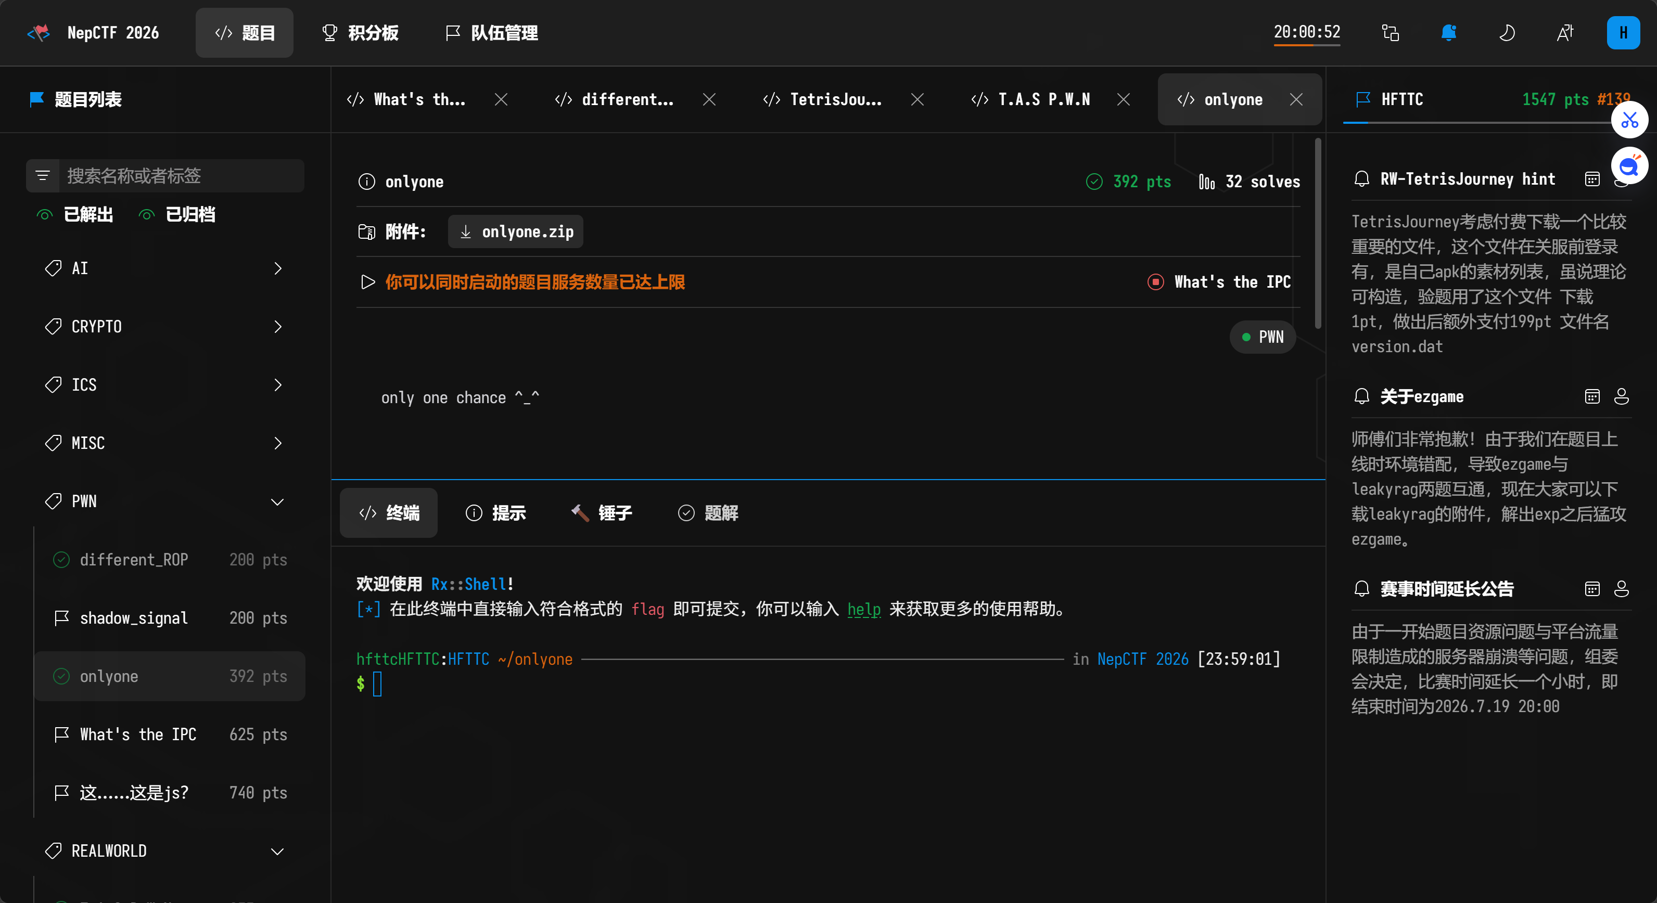Open user icon for 关于ezgame
The height and width of the screenshot is (903, 1657).
(x=1622, y=396)
